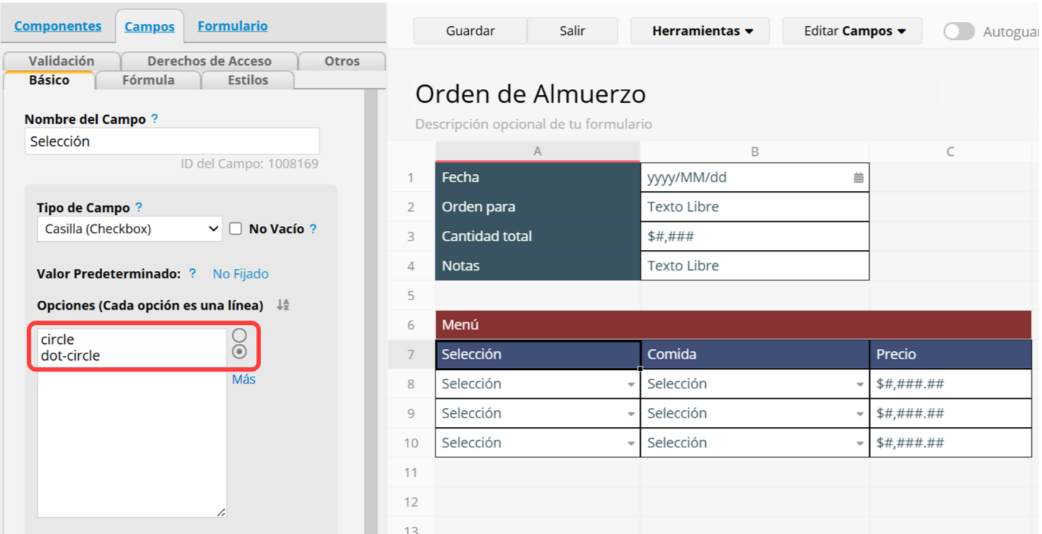Expand Selección dropdown in row 10 column B
Screen dimensions: 1042x534
pos(860,444)
